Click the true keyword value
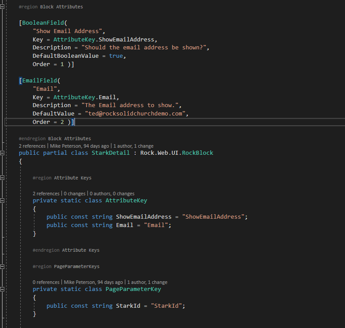Screen dimensions: 345x328 point(116,56)
